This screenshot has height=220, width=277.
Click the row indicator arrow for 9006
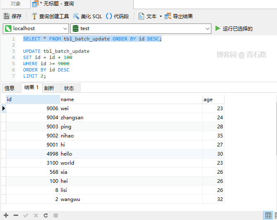click(x=4, y=108)
